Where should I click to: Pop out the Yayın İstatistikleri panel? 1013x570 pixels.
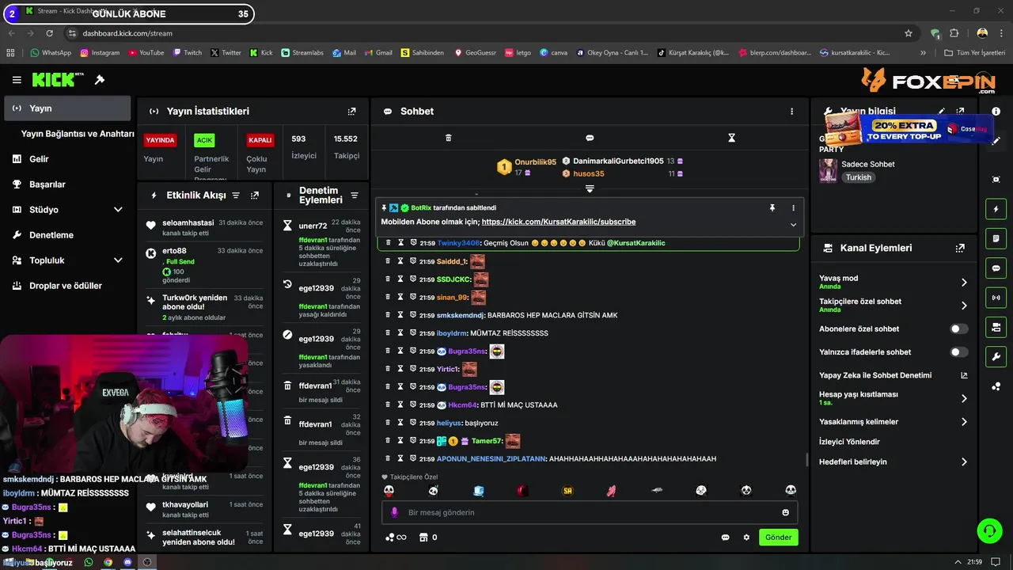(352, 112)
